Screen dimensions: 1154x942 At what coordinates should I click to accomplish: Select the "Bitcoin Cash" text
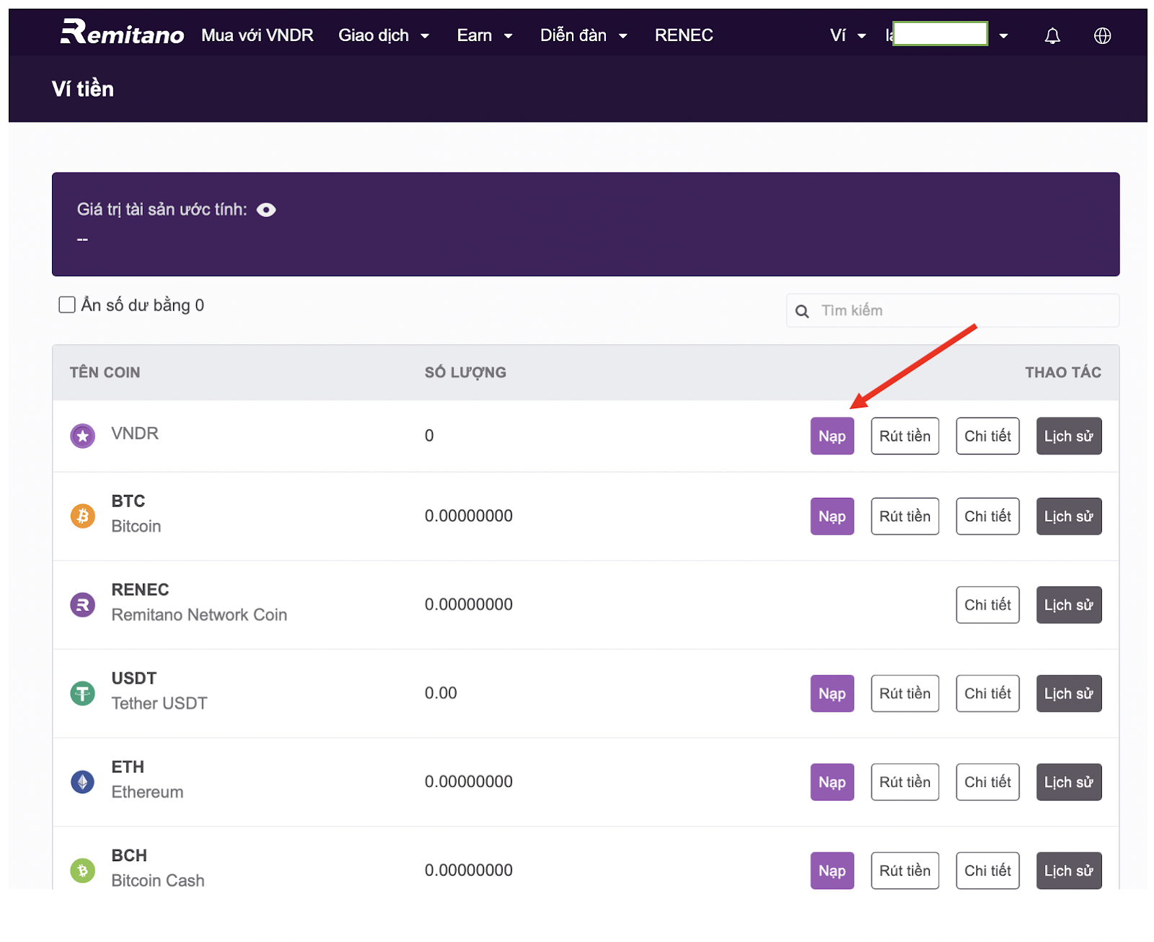pos(158,881)
